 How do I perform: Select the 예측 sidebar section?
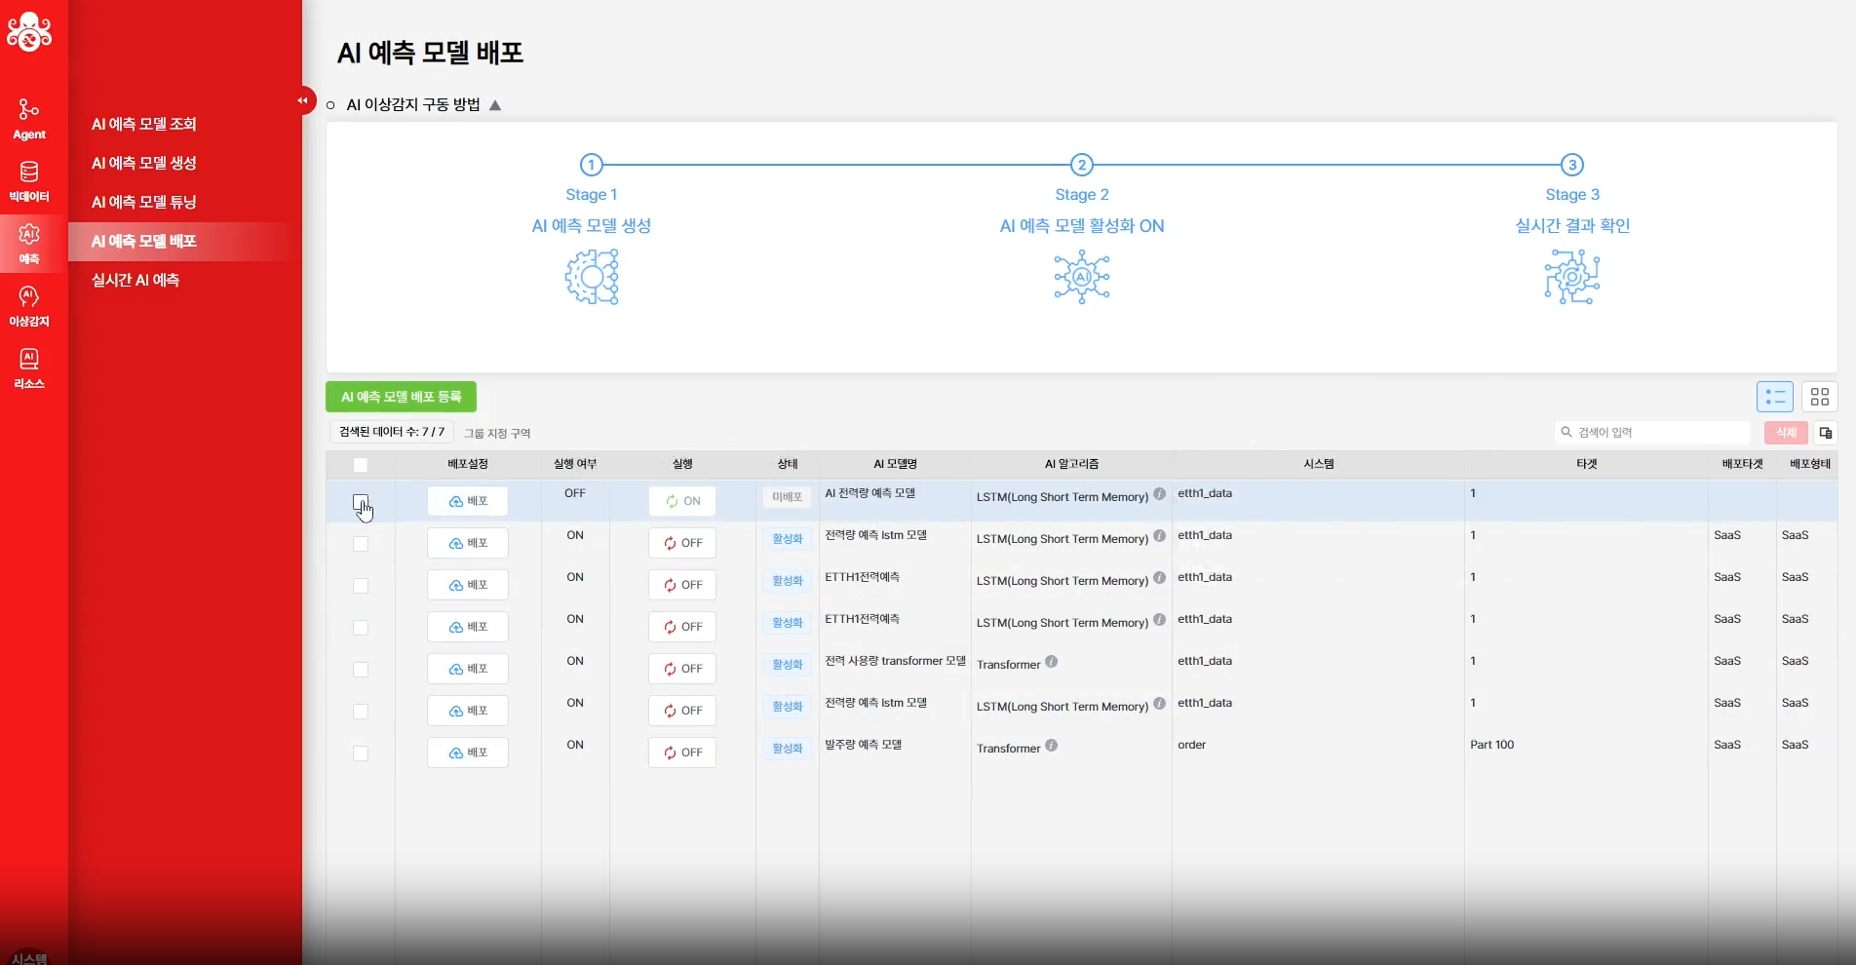click(x=29, y=244)
